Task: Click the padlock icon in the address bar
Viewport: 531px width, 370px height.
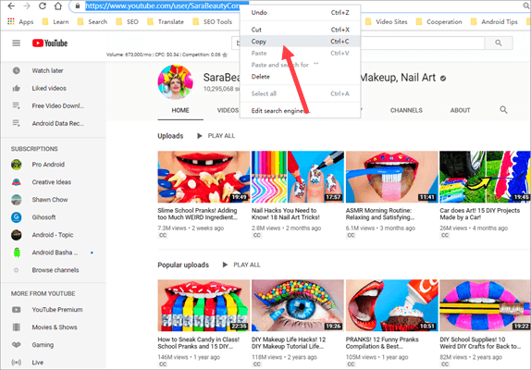Action: point(78,6)
